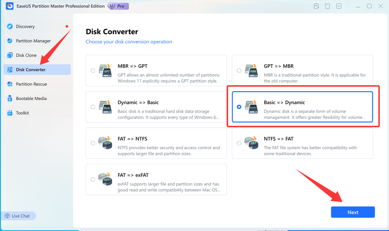Click the Partition Rescue sidebar icon
The image size is (389, 231).
click(10, 84)
